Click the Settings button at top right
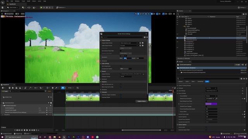The image size is (248, 139). click(x=242, y=7)
